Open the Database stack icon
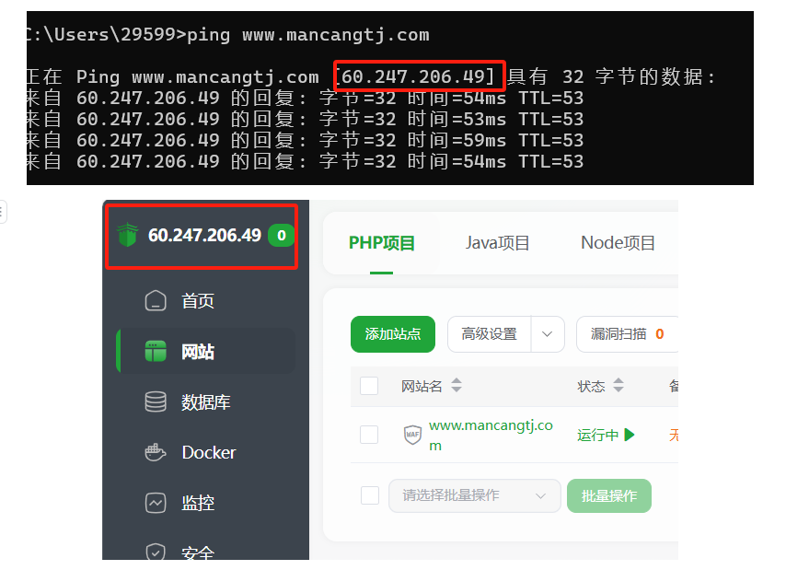 (156, 401)
